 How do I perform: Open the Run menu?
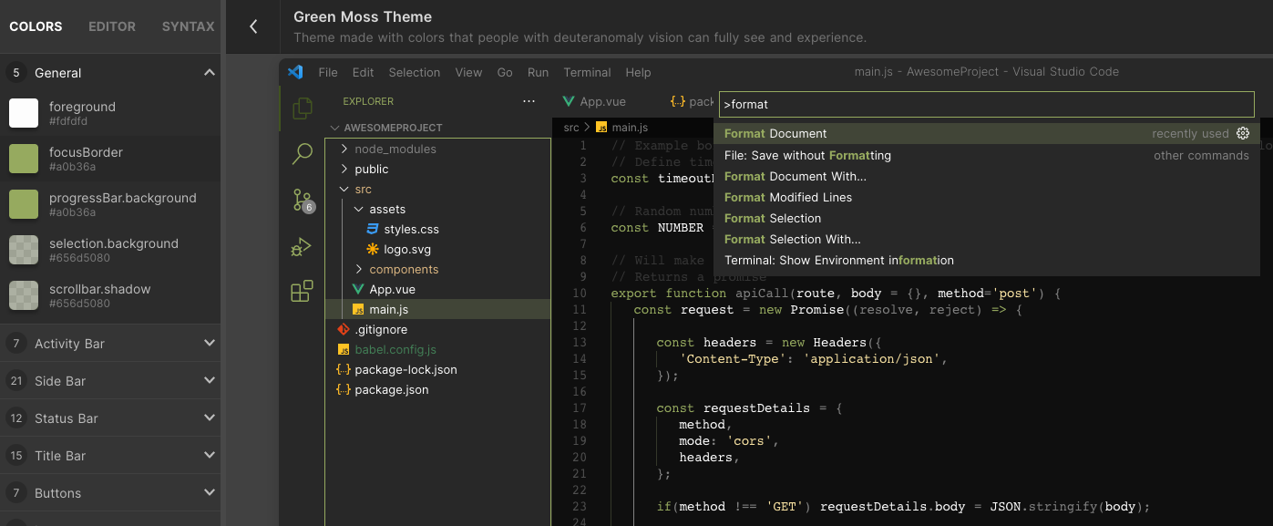tap(538, 72)
